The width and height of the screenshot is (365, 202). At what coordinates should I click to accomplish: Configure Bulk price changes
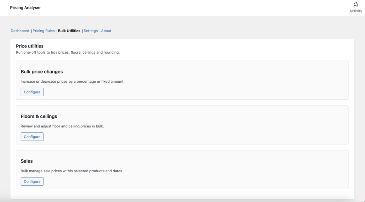[32, 92]
